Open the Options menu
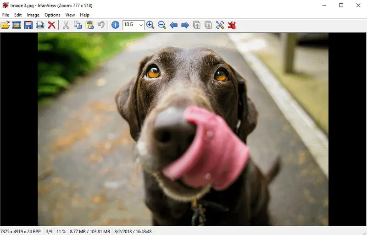Viewport: 367px width, 235px height. point(52,15)
